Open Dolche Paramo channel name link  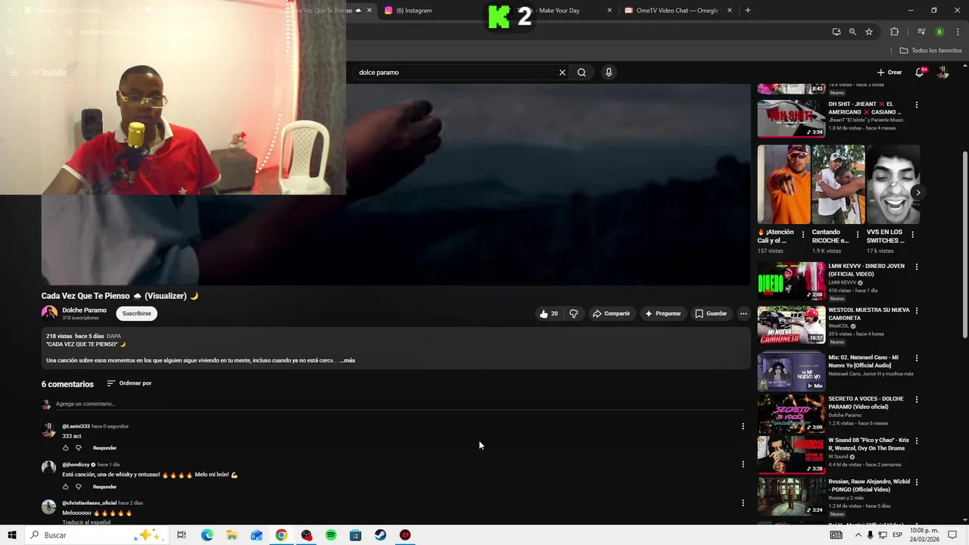[x=84, y=310]
